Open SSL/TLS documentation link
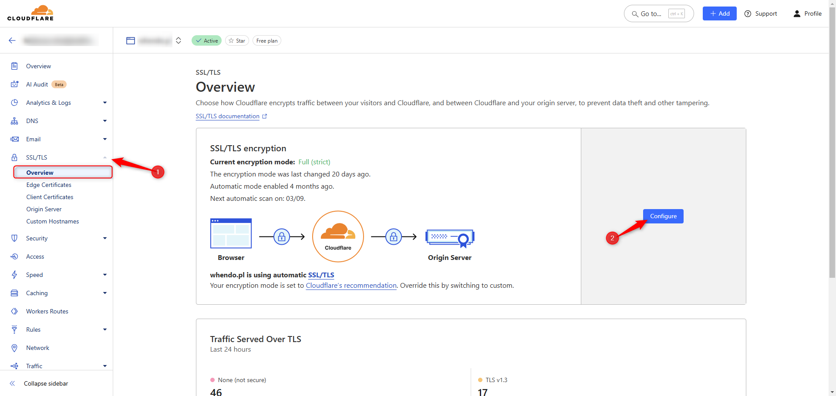 227,116
